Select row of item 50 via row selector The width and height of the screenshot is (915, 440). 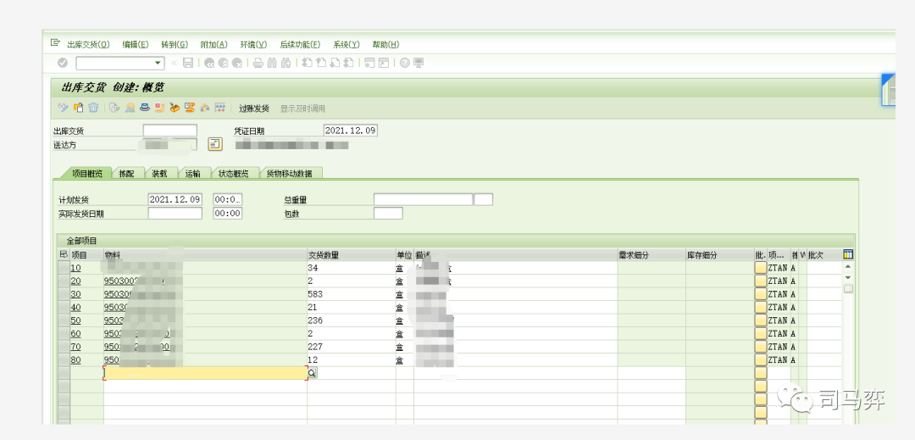coord(64,320)
